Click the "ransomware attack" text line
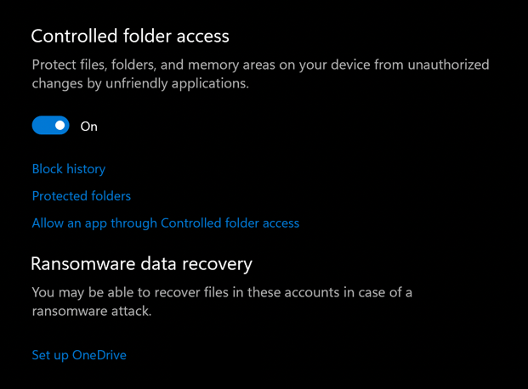Image resolution: width=528 pixels, height=389 pixels. pyautogui.click(x=92, y=312)
